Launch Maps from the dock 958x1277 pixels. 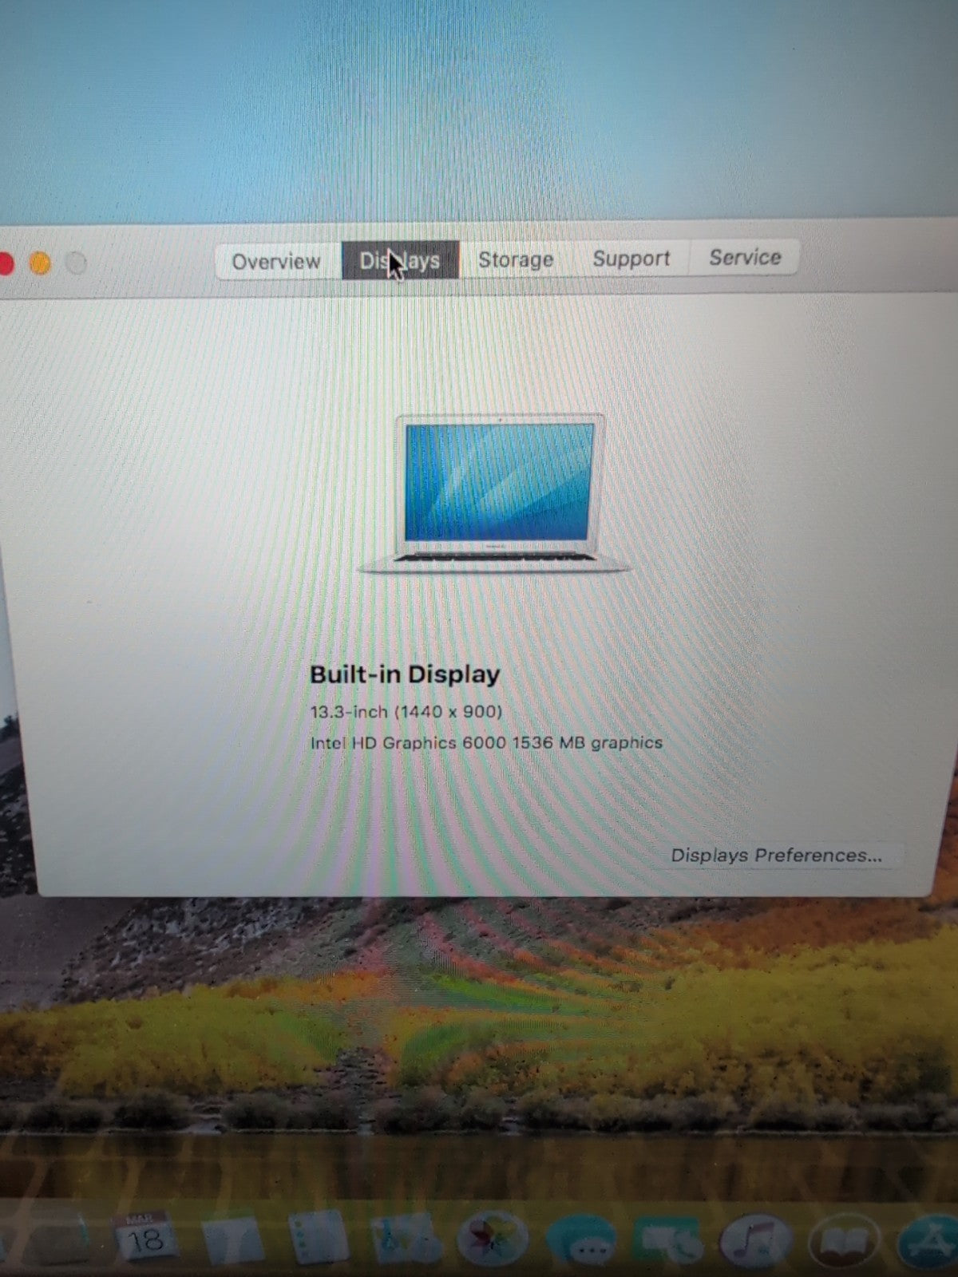(x=406, y=1238)
